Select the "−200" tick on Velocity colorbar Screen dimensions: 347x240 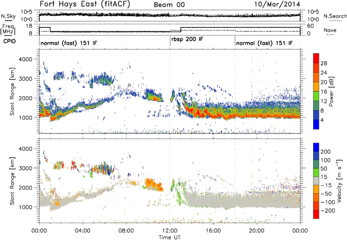pyautogui.click(x=327, y=211)
